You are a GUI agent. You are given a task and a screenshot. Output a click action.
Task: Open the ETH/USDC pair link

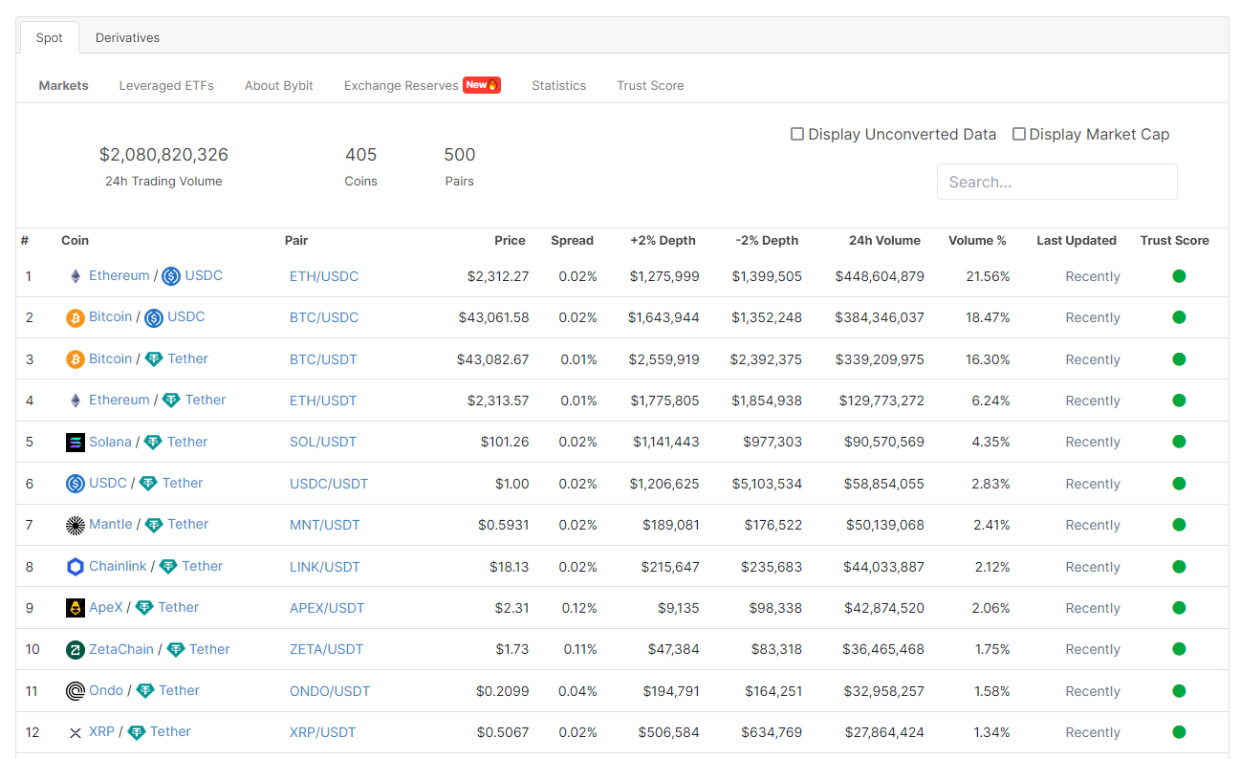324,277
